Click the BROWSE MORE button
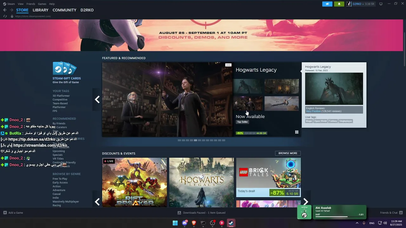 288,153
